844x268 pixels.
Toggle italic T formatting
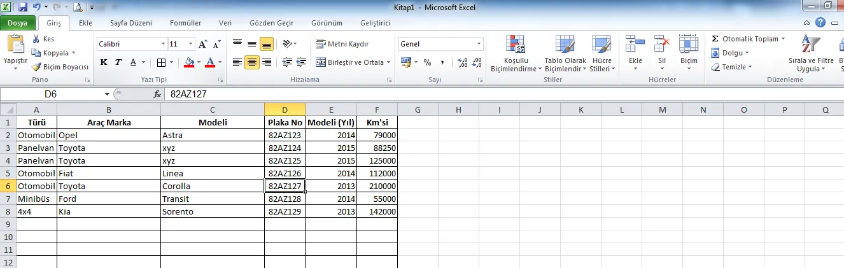(x=118, y=62)
